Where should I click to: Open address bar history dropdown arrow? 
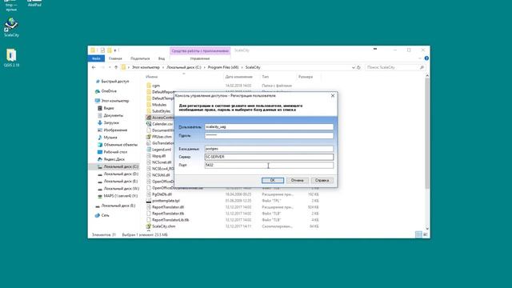point(353,67)
